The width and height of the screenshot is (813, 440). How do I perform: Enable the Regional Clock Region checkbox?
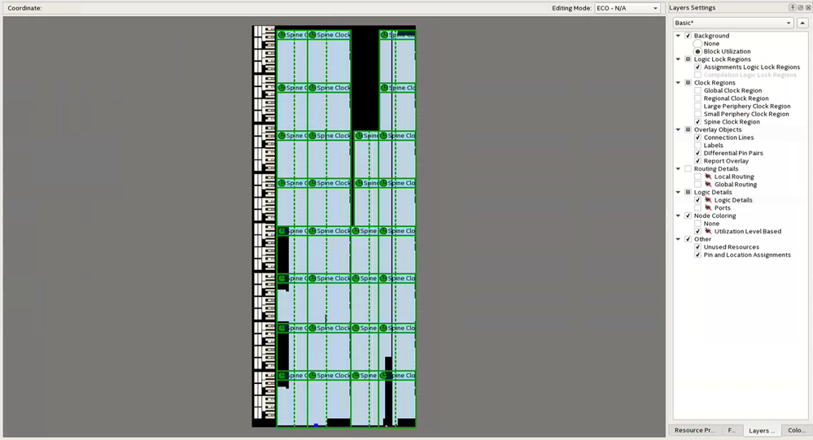click(x=698, y=98)
